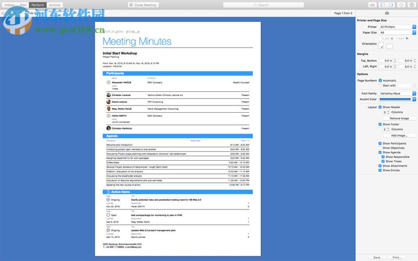Click the Action Items header info icon
418x261 pixels.
pos(108,192)
